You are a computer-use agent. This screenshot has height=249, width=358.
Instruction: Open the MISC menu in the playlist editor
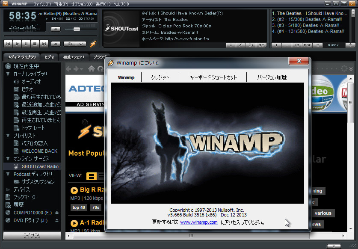pyautogui.click(x=307, y=44)
